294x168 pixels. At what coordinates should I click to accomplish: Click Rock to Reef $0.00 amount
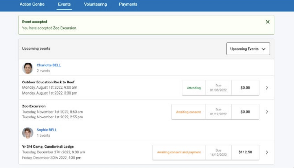(x=245, y=88)
